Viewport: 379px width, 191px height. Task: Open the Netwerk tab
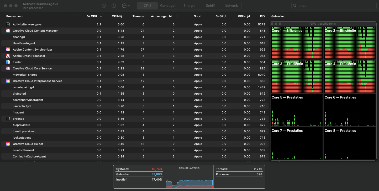[231, 6]
